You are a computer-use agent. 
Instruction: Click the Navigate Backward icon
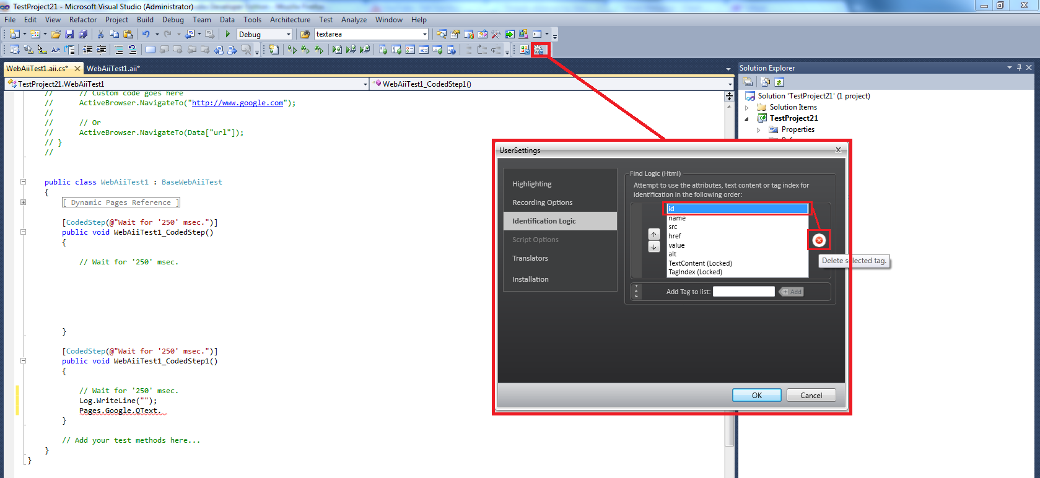tap(190, 34)
